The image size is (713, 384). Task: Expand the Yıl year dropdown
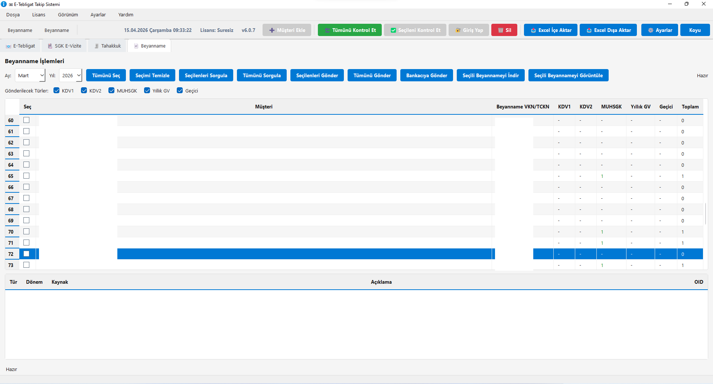pos(71,75)
